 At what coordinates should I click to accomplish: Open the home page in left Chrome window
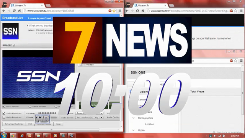click(20, 11)
